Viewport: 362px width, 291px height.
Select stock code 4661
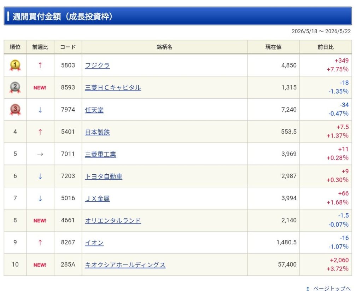(x=68, y=220)
